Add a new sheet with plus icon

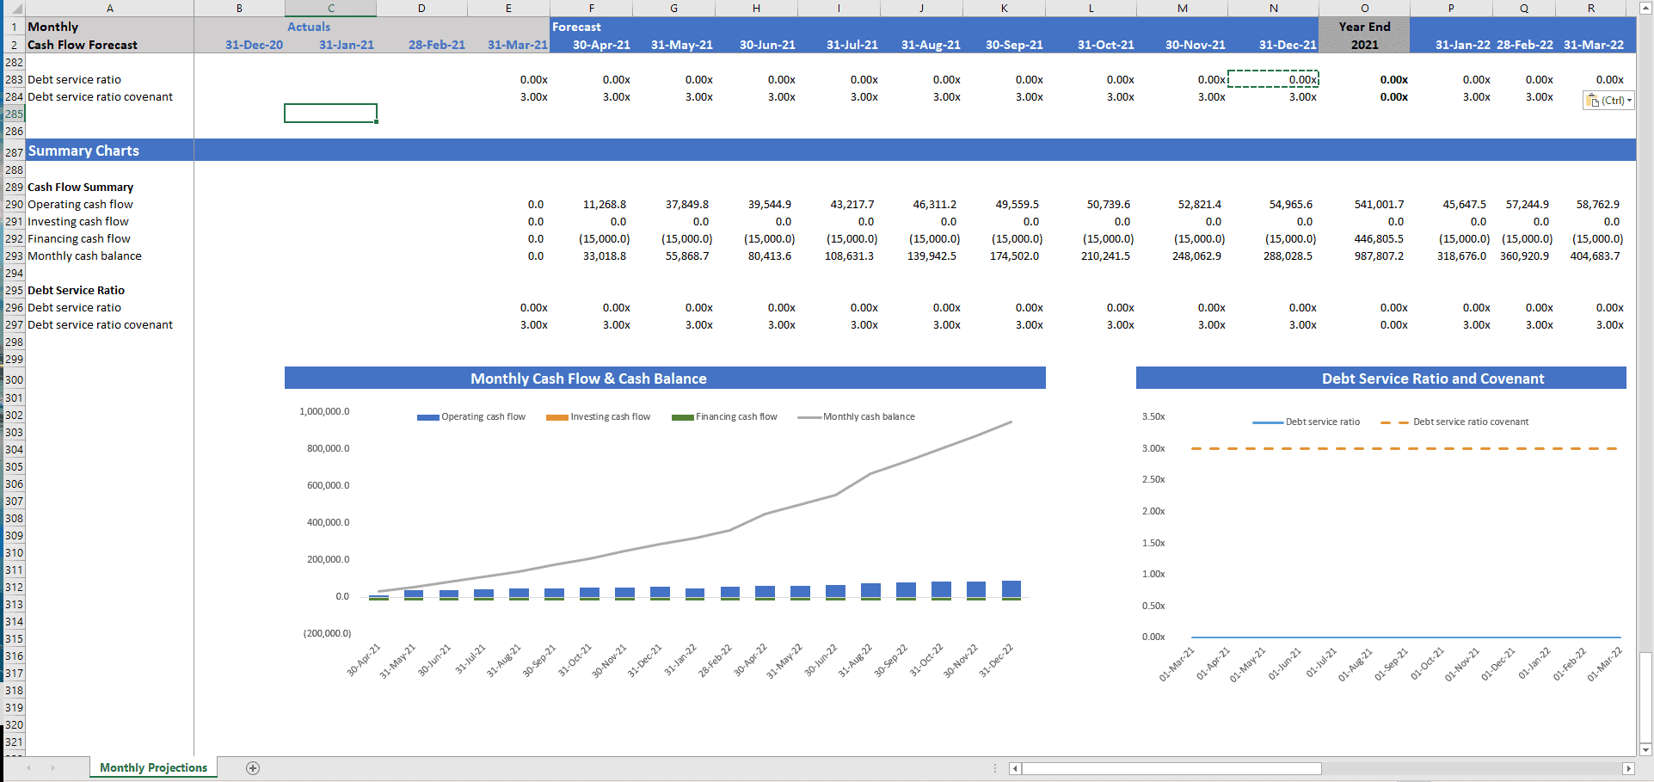[253, 768]
